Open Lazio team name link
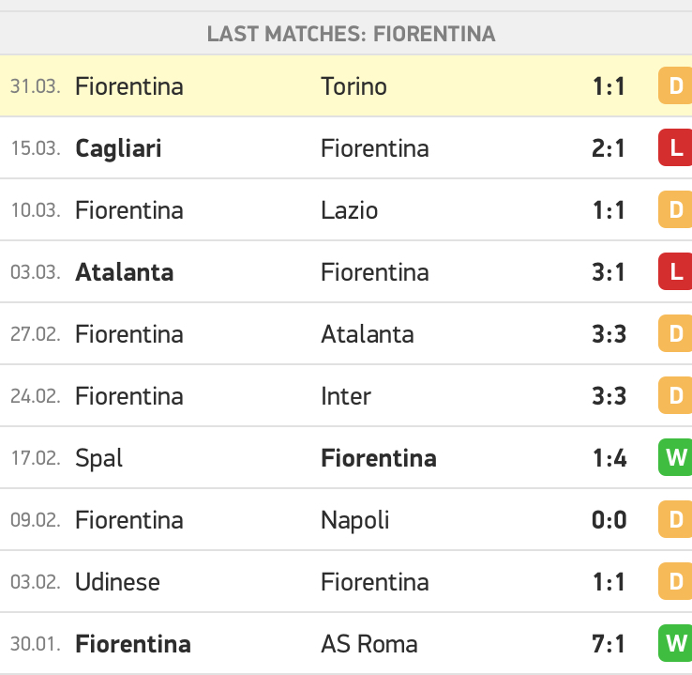Image resolution: width=692 pixels, height=675 pixels. pos(350,210)
